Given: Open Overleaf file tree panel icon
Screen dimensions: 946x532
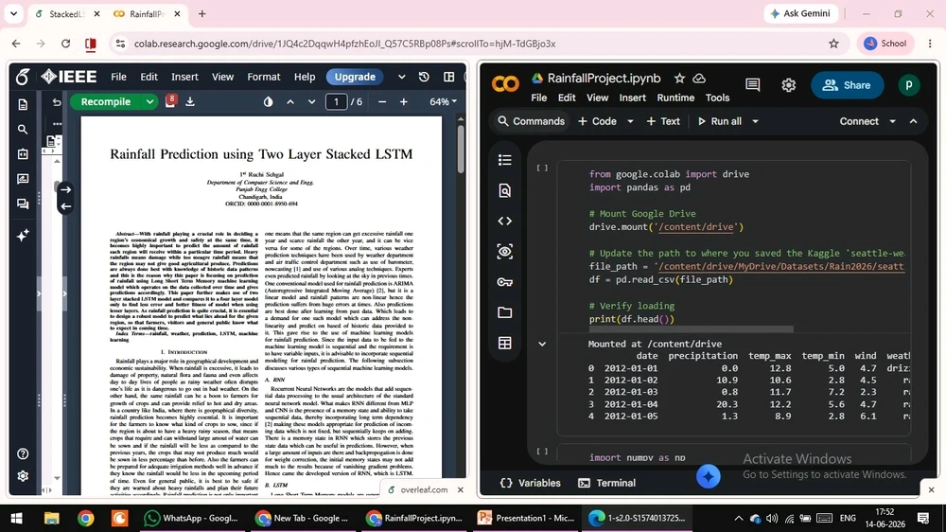Looking at the screenshot, I should 23,104.
